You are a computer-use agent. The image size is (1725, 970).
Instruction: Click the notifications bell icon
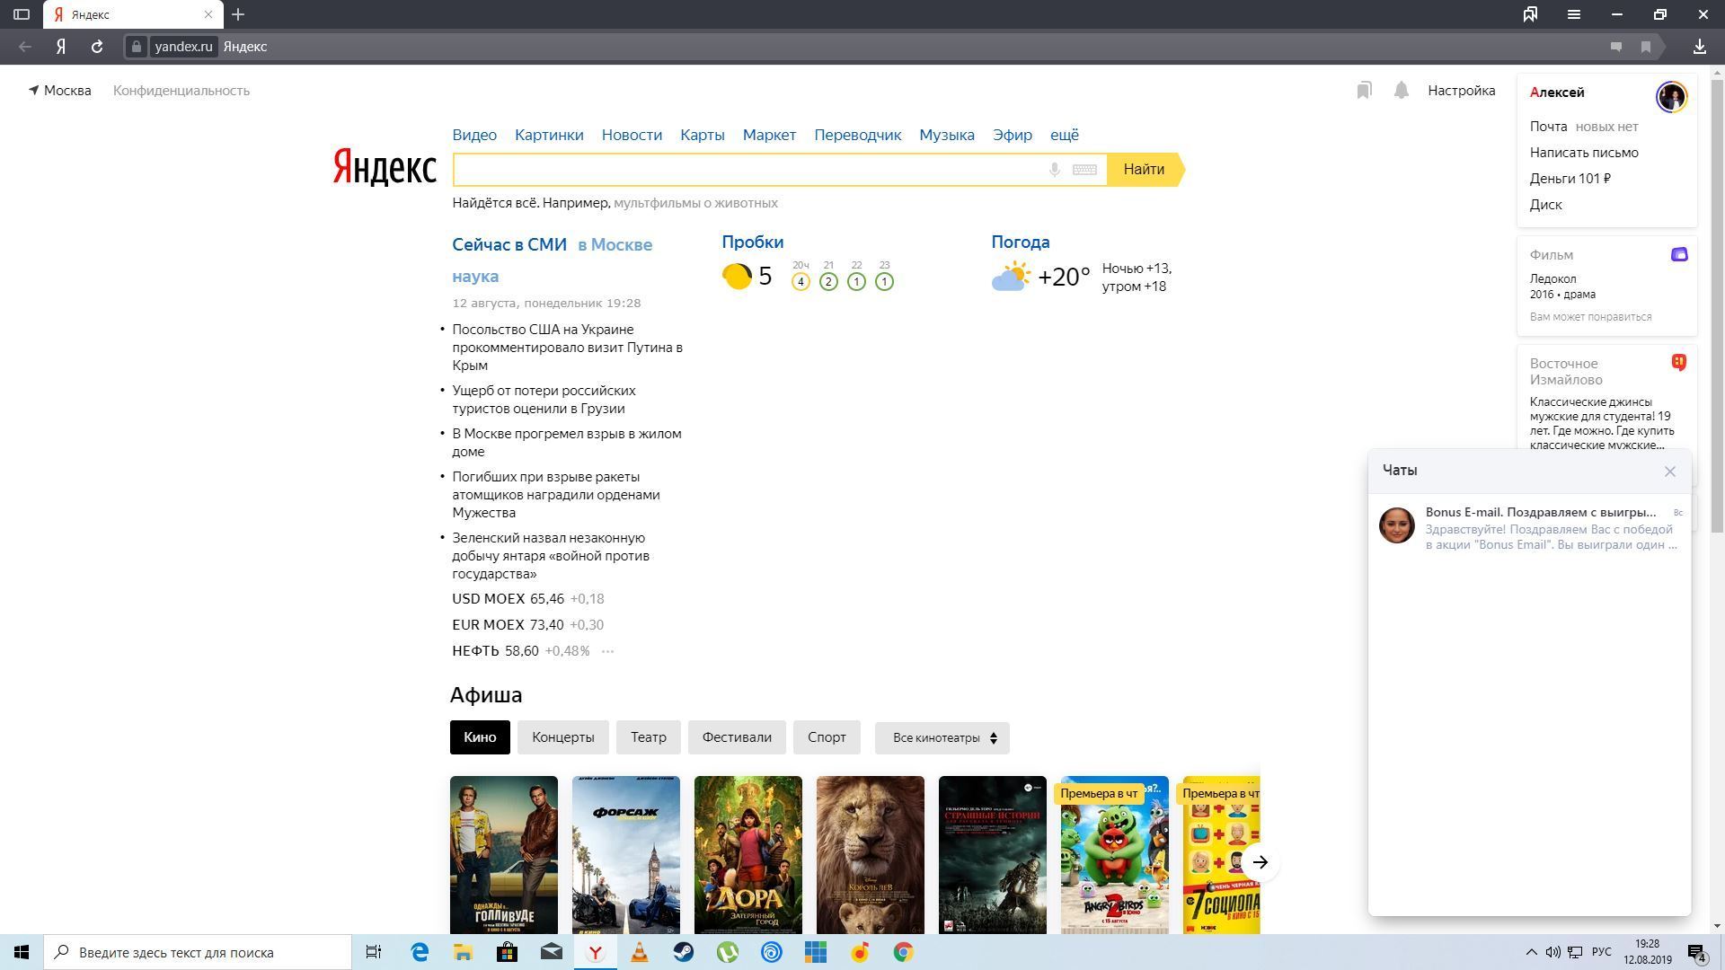pyautogui.click(x=1401, y=91)
